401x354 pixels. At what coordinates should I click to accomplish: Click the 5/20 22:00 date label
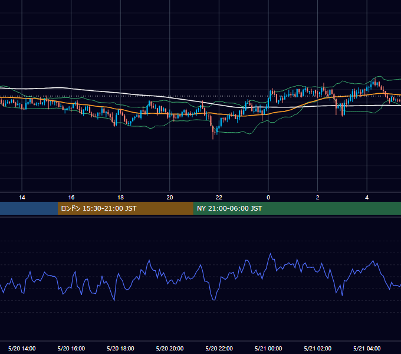(219, 348)
